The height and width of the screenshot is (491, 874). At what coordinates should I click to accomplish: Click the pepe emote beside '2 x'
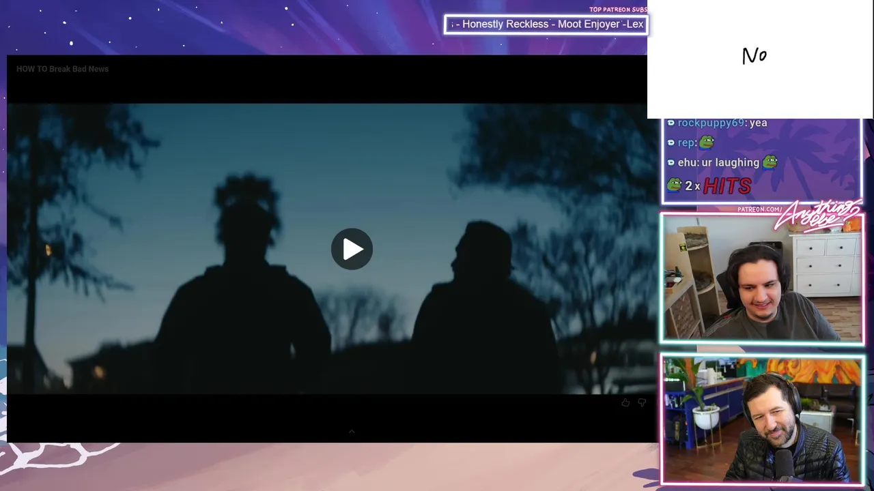[675, 185]
